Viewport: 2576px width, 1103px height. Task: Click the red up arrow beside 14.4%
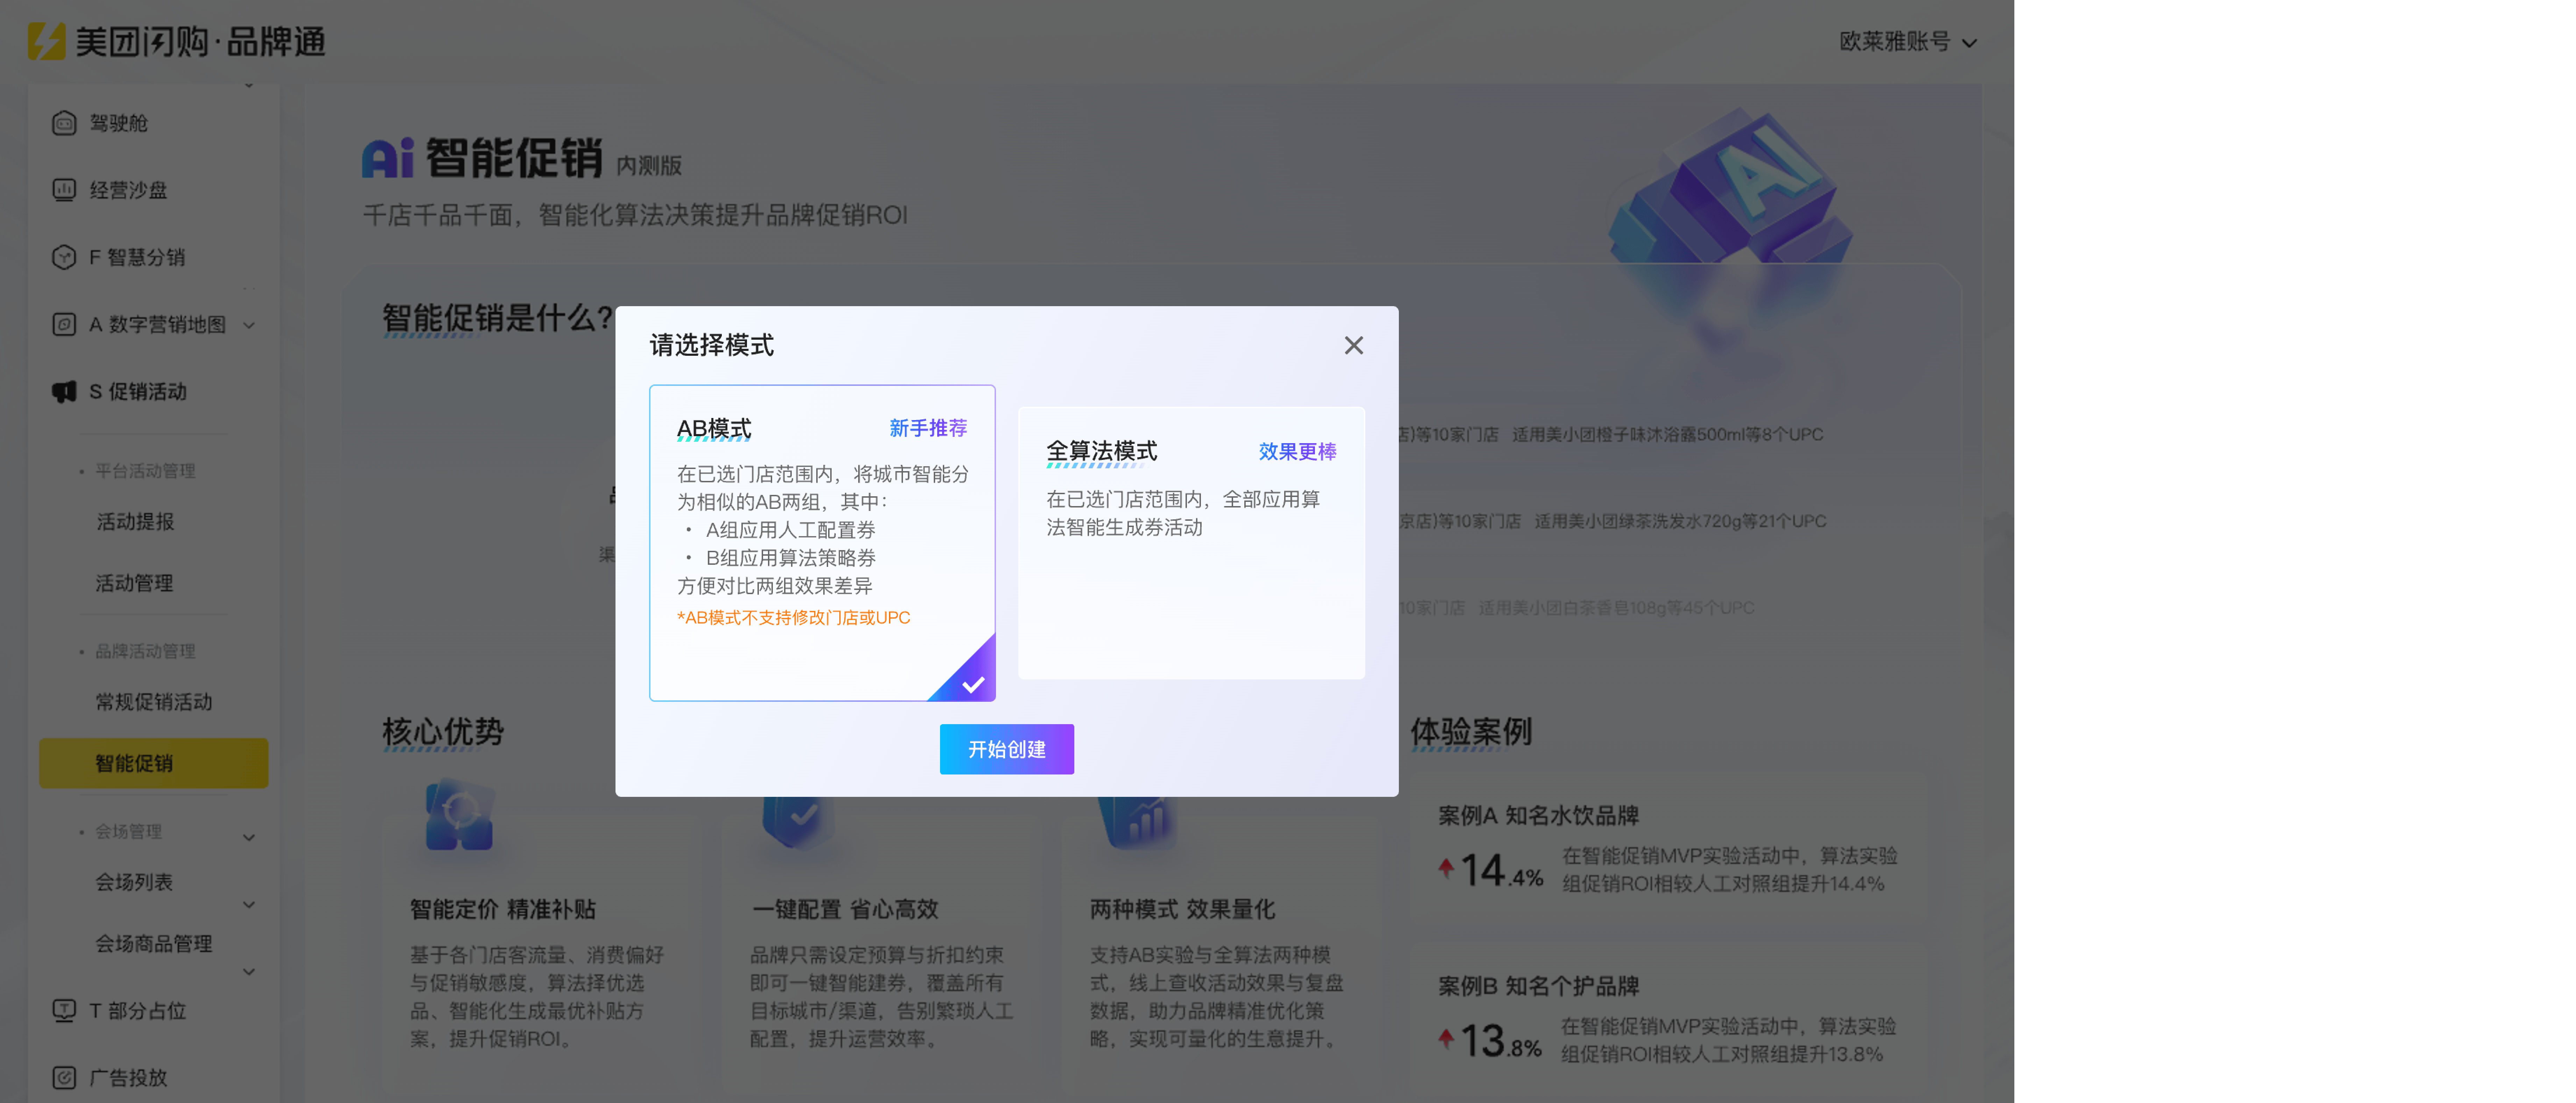(x=1446, y=868)
